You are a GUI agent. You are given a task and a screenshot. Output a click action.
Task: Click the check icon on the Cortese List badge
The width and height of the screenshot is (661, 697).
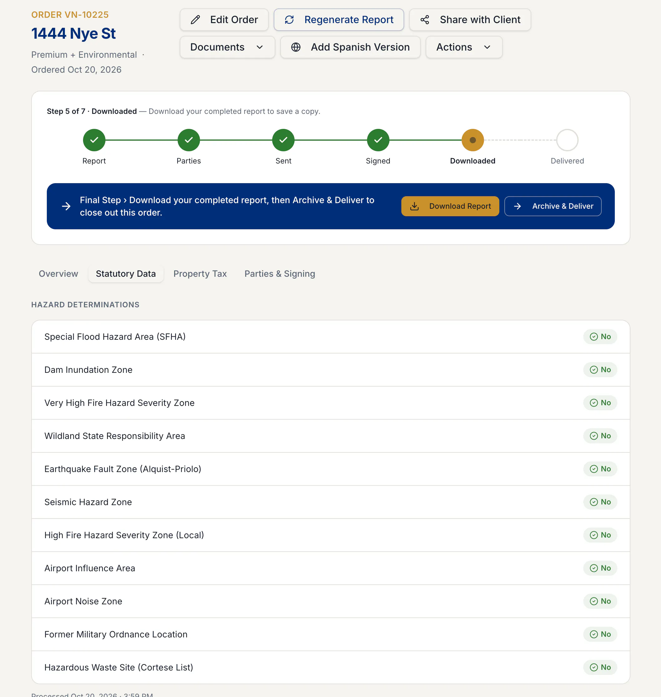coord(594,667)
